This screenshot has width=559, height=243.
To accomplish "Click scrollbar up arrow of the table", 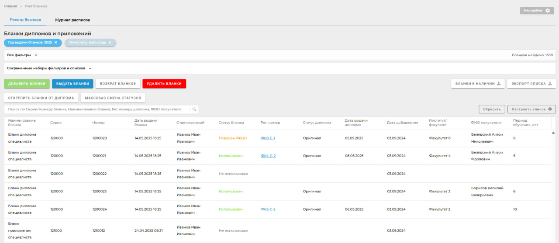I will coord(553,132).
